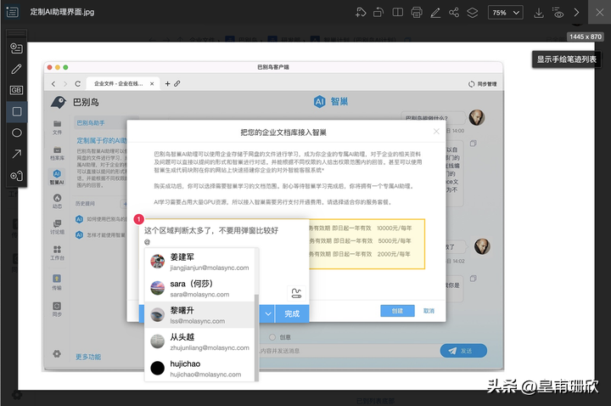Mention hujichao from the list
The width and height of the screenshot is (611, 406).
coord(200,368)
